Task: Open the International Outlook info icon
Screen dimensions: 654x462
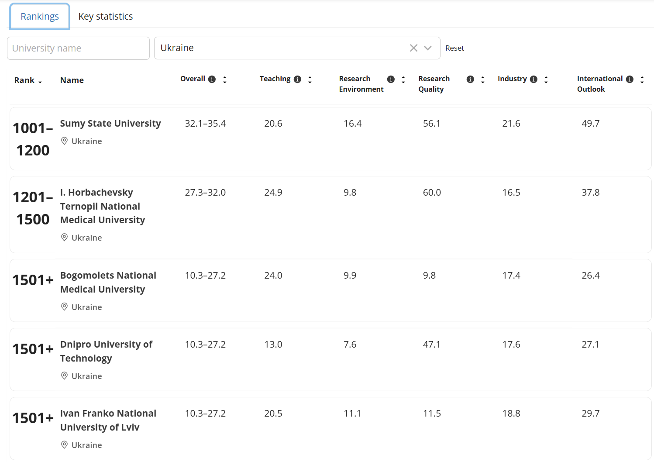Action: click(x=630, y=79)
